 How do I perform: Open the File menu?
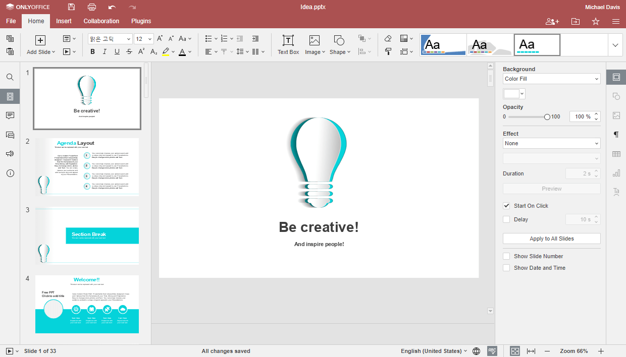click(11, 21)
